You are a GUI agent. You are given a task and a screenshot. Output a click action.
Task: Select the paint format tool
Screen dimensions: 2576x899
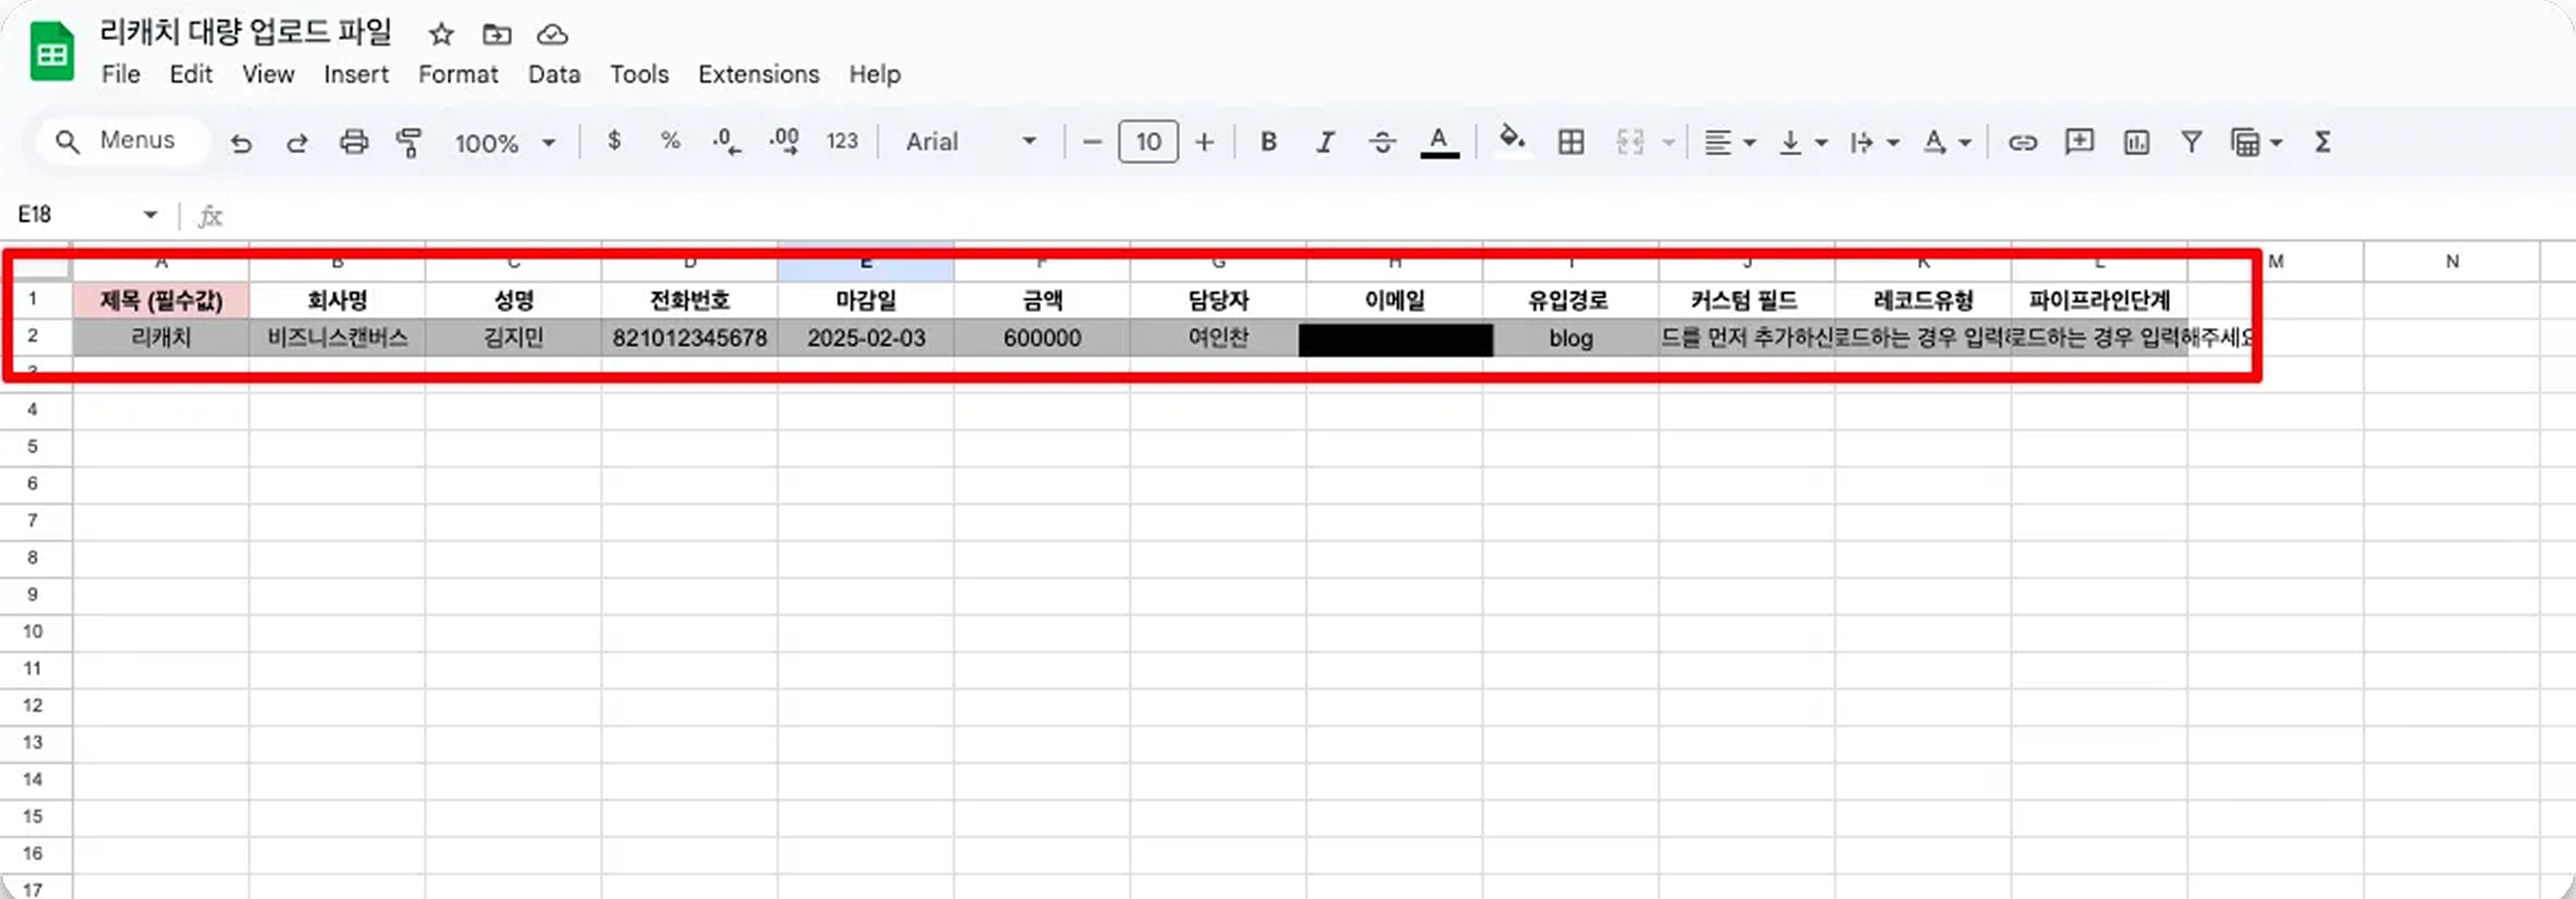[x=409, y=142]
